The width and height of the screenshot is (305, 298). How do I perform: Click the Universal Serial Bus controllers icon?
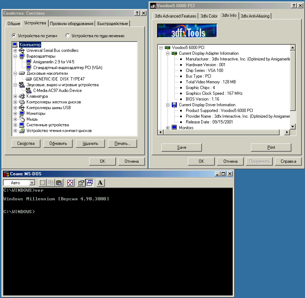(22, 50)
